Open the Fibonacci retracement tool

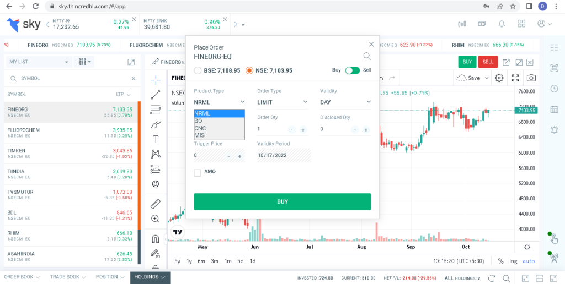coord(156,110)
